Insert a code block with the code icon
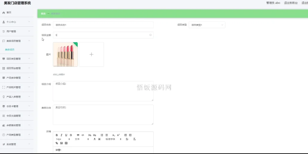308x154 pixels. pos(83,135)
